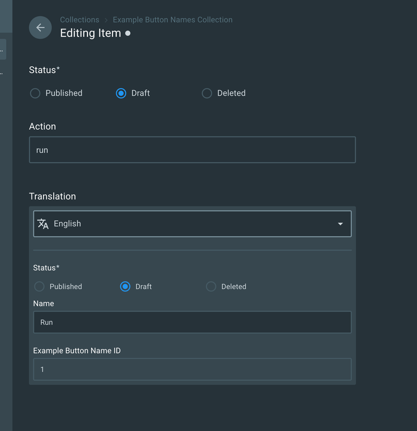
Task: Click the dropdown caret arrow in Translation
Action: pos(340,224)
